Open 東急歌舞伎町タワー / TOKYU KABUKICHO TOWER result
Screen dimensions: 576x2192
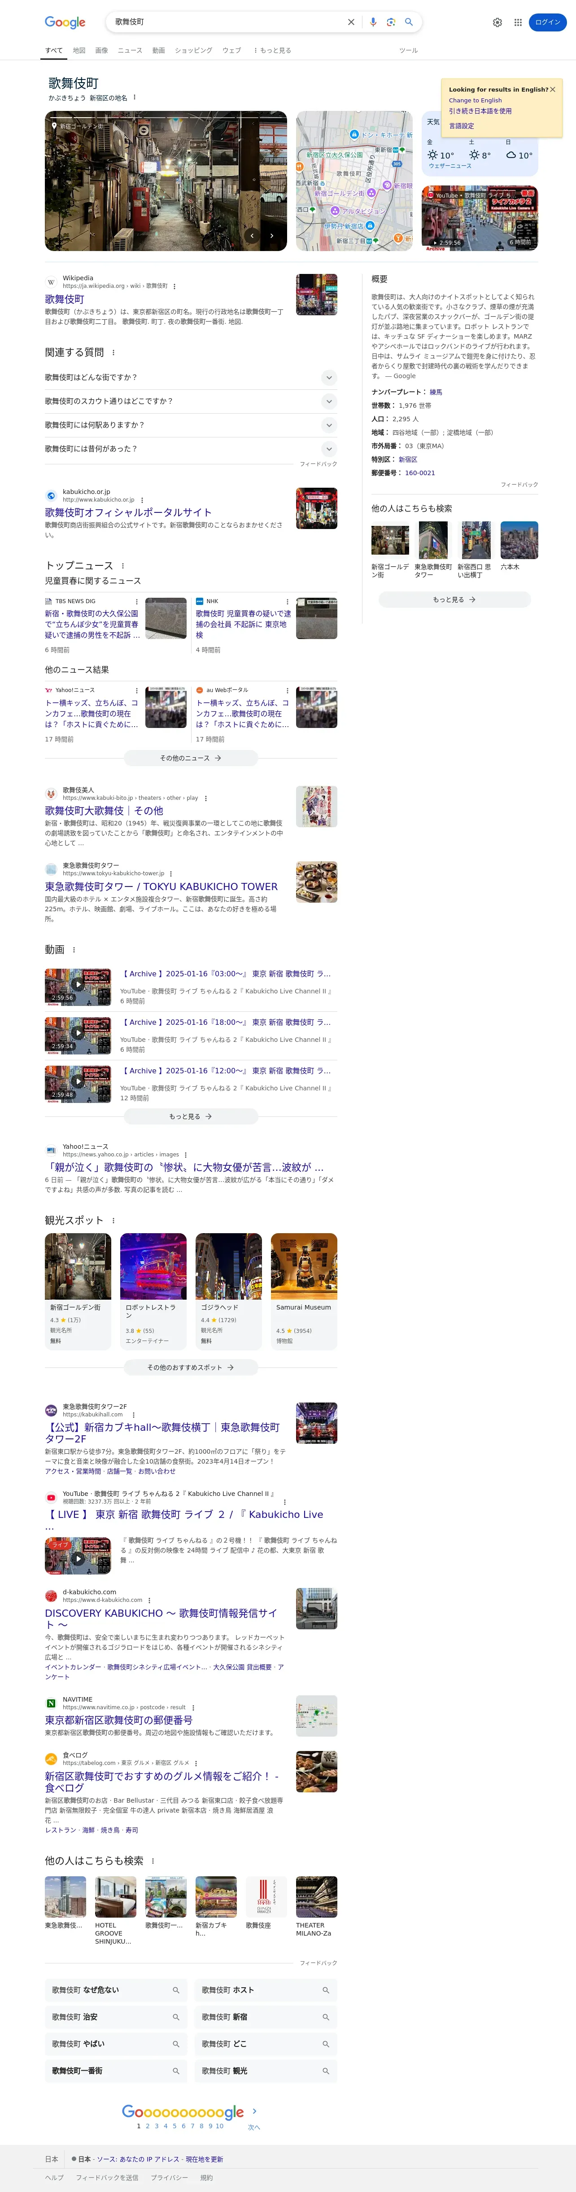point(161,886)
